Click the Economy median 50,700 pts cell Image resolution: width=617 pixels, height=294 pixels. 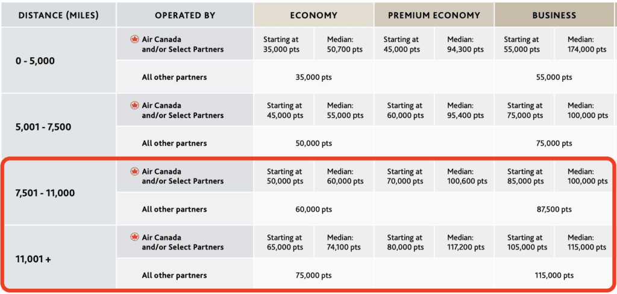pos(343,44)
